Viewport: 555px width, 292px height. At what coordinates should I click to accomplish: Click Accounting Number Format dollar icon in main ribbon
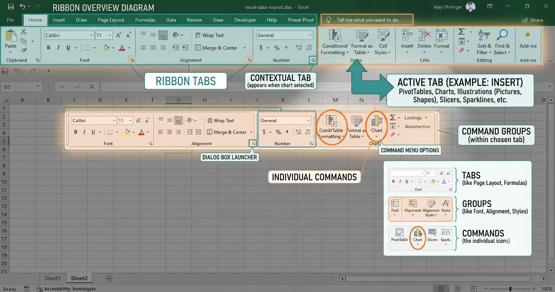pyautogui.click(x=261, y=48)
